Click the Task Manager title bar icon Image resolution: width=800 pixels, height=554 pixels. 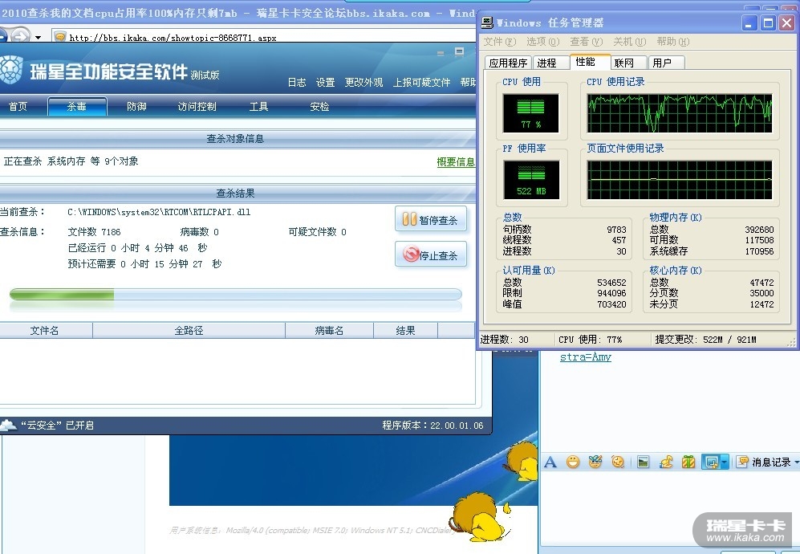[488, 22]
